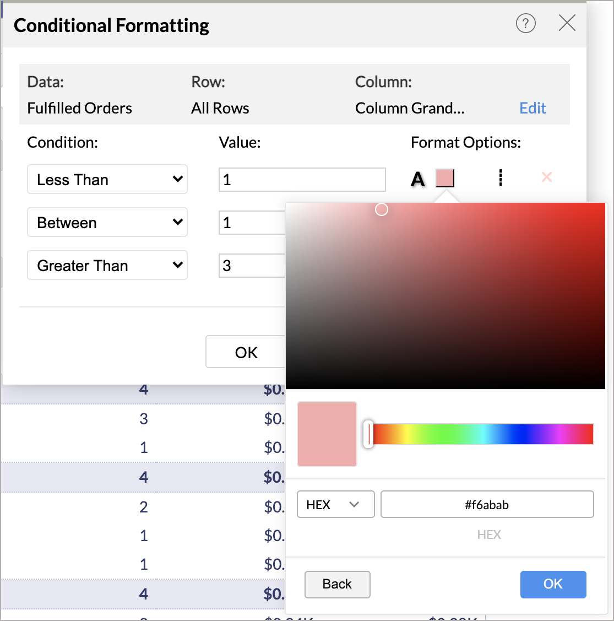Open the Less Than condition dropdown
The height and width of the screenshot is (621, 614).
107,180
